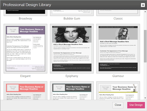
Task: Click the Classic label text
Action: (x=118, y=18)
